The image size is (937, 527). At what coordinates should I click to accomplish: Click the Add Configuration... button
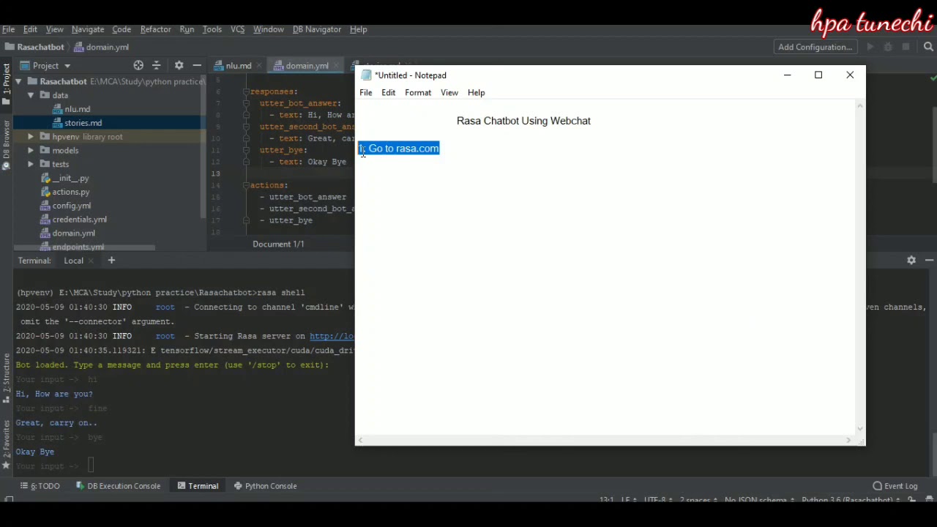(815, 47)
